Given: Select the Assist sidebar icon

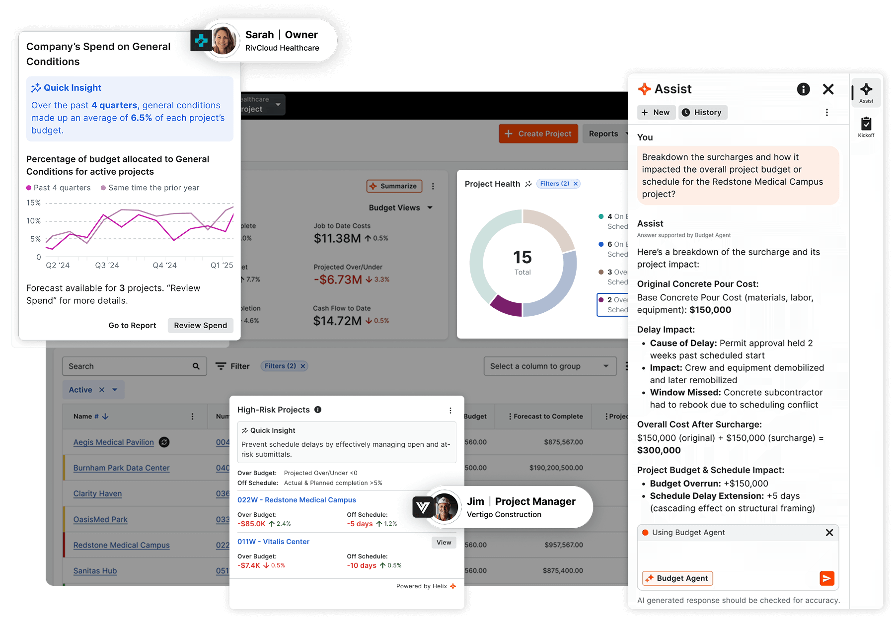Looking at the screenshot, I should [x=866, y=92].
